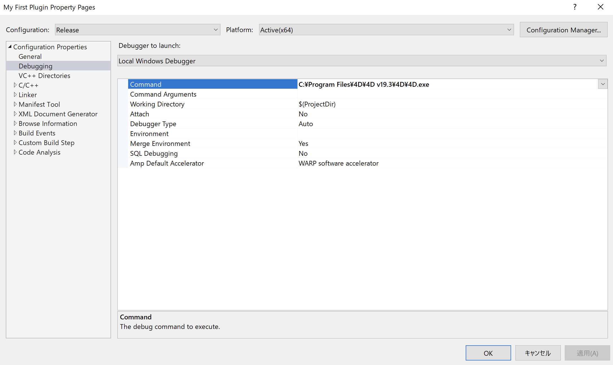The image size is (613, 365).
Task: Expand the Build Events tree node
Action: pos(16,133)
